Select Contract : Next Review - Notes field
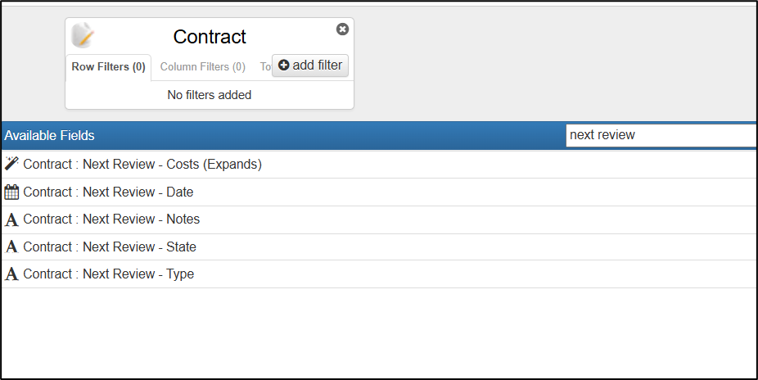 [x=379, y=219]
